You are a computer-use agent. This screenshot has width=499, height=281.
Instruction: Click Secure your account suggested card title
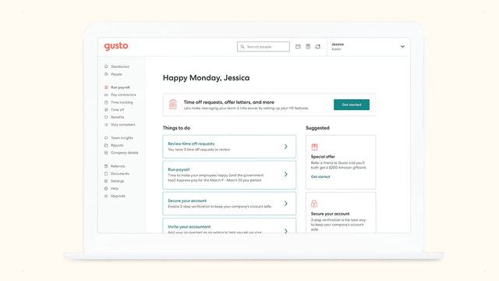330,214
